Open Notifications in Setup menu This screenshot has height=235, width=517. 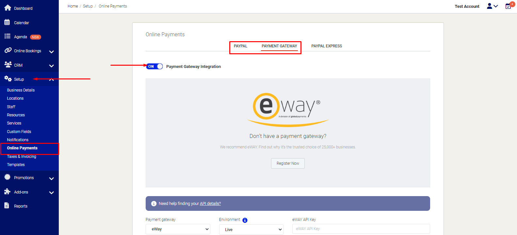point(18,140)
